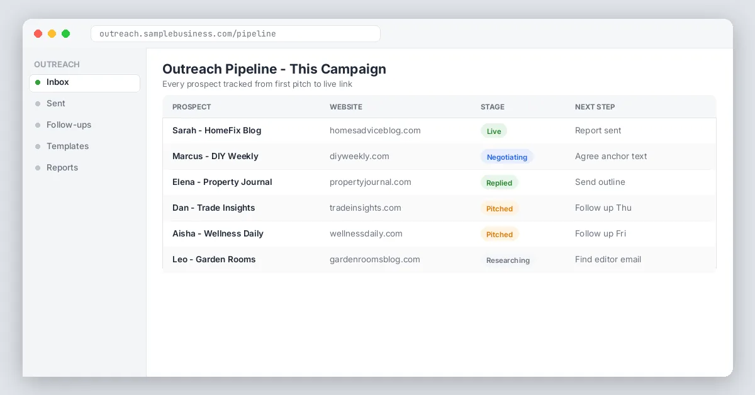Click the 'Report sent' next step
755x395 pixels.
(598, 131)
